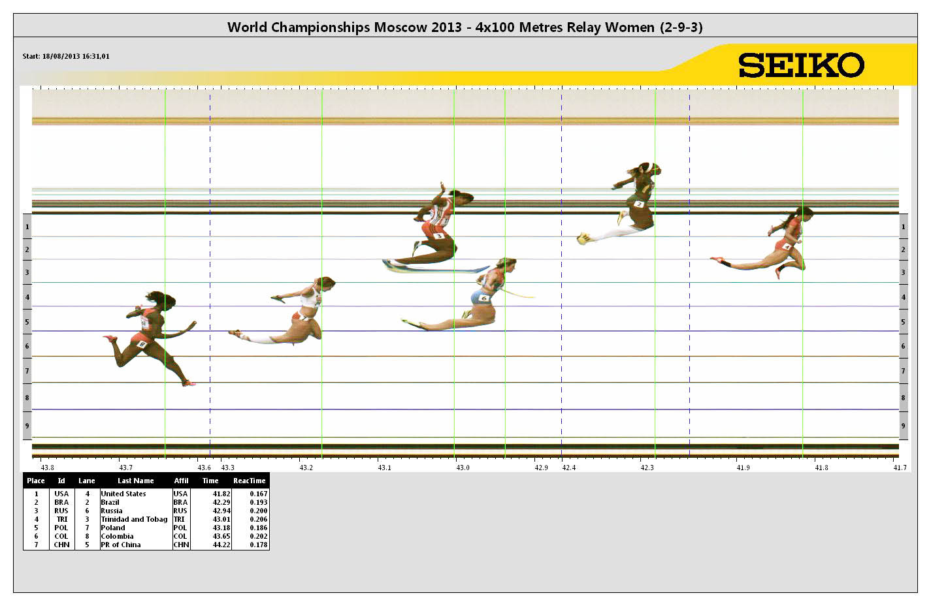Click the lane 5 label on left side

point(27,322)
